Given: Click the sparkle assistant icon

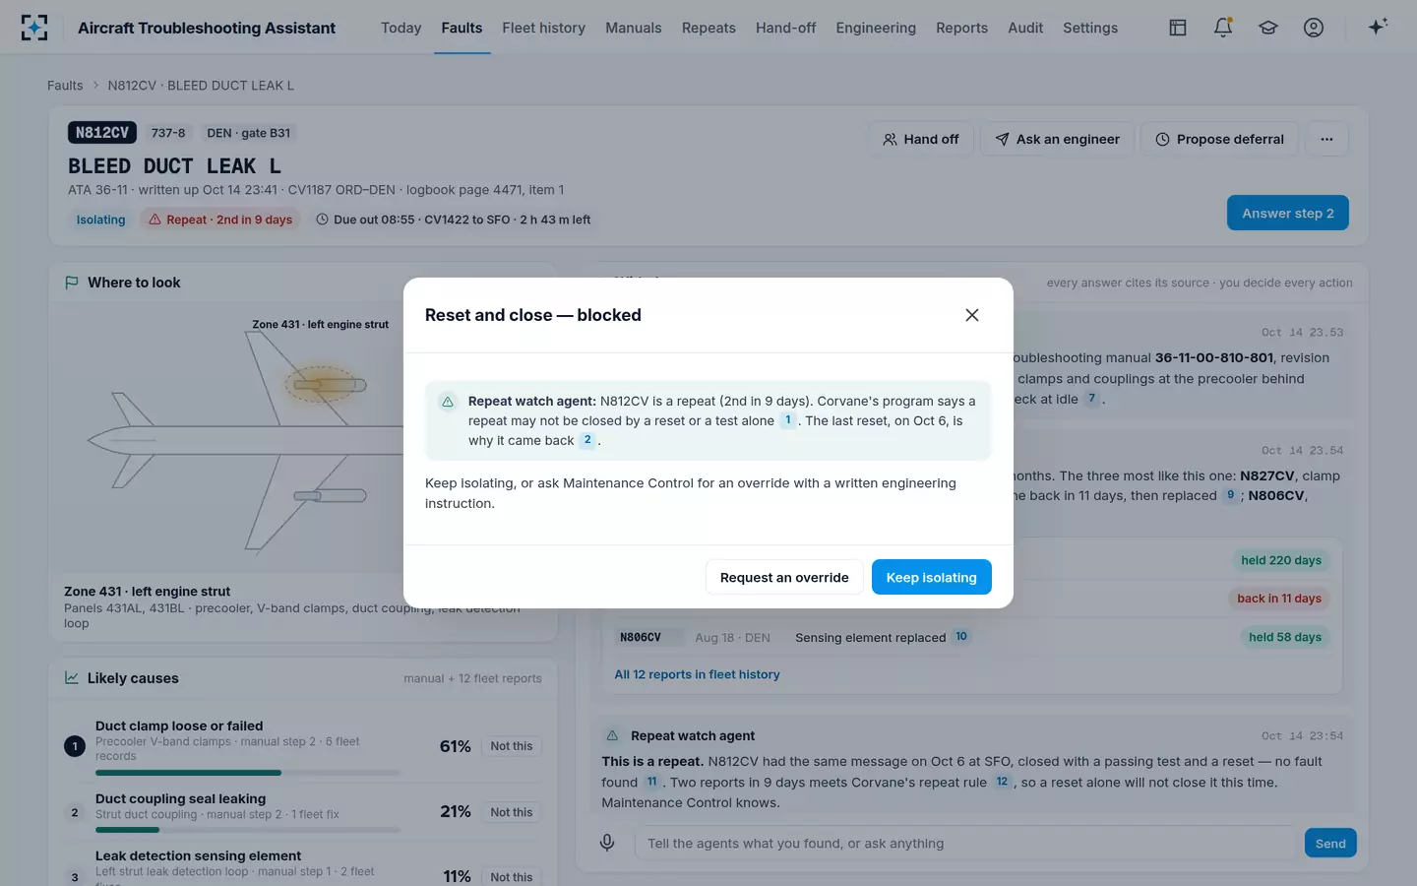Looking at the screenshot, I should click(x=1378, y=27).
